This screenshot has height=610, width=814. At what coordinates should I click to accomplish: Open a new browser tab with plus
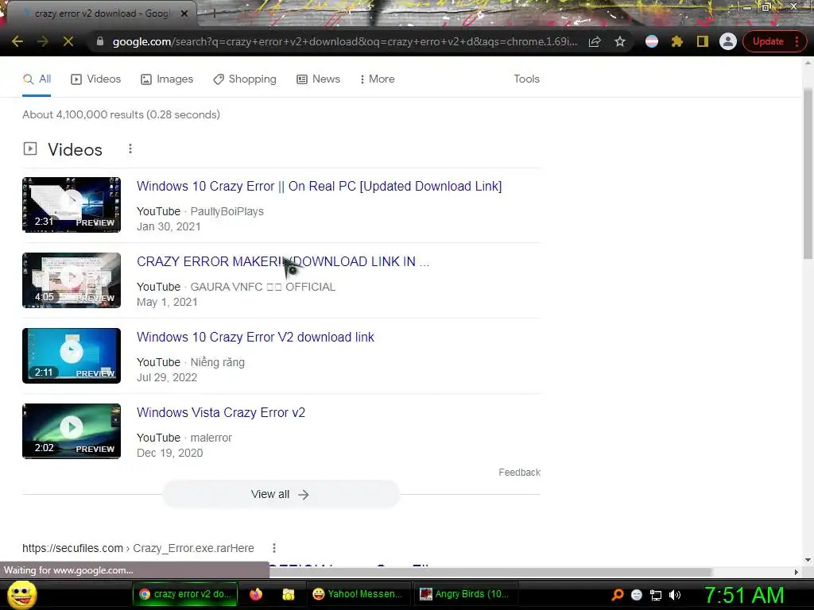(214, 14)
